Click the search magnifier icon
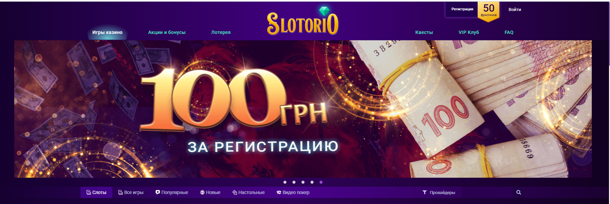The width and height of the screenshot is (610, 204). click(x=518, y=192)
